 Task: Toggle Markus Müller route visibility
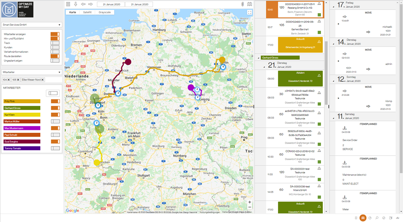tap(55, 121)
